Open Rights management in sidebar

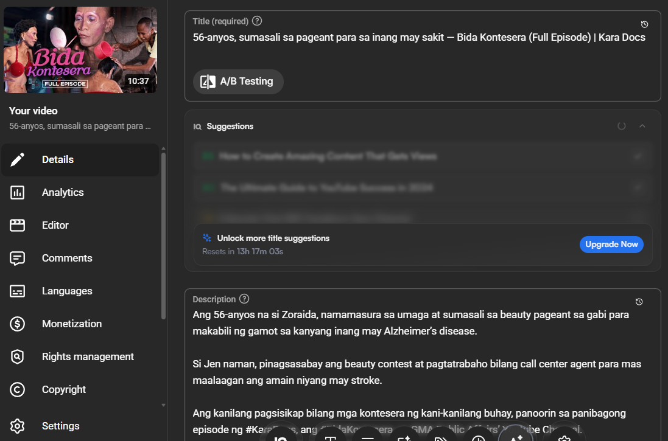tap(80, 356)
